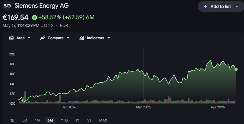Click the tall green volume bar before Jan 2026
The height and width of the screenshot is (124, 244).
(x=60, y=99)
